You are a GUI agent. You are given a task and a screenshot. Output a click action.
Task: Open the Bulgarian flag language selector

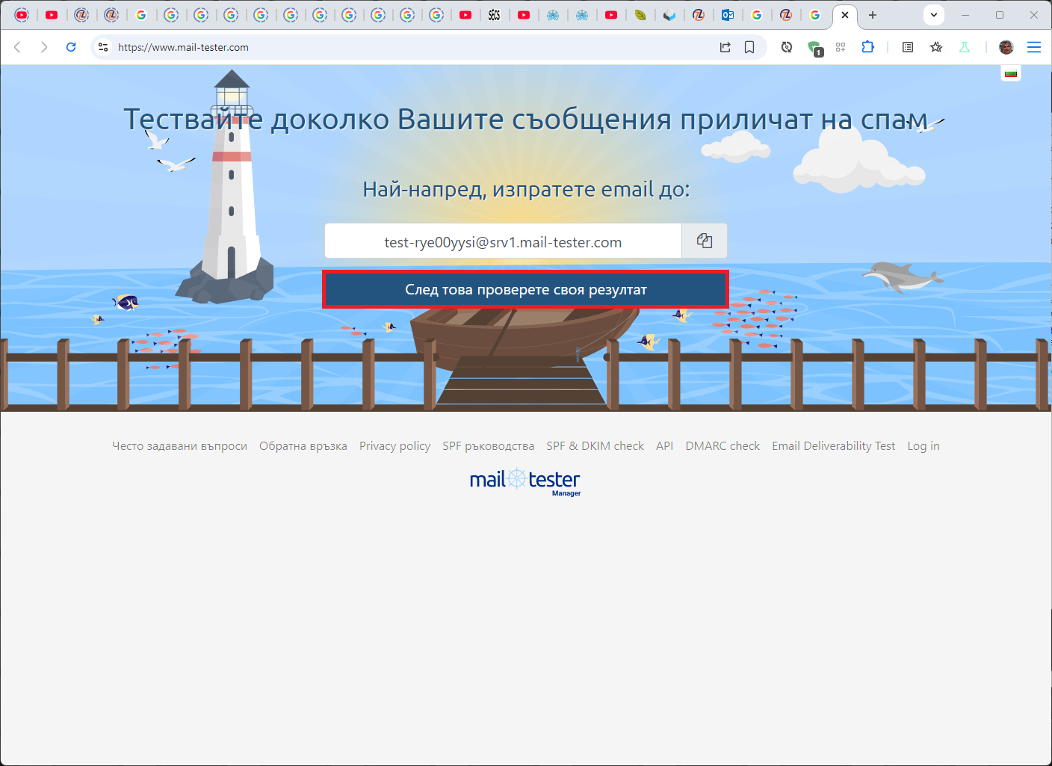click(1011, 73)
